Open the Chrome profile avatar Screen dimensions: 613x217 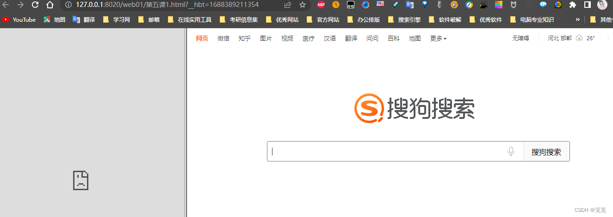tap(602, 5)
